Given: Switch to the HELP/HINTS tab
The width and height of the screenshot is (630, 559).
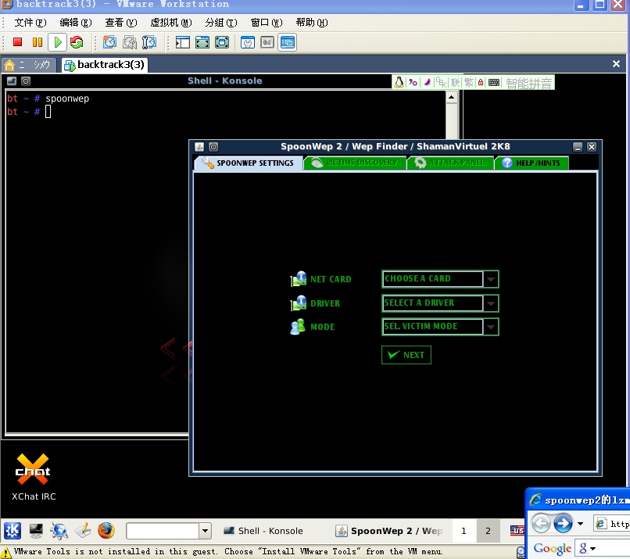Looking at the screenshot, I should [x=532, y=163].
